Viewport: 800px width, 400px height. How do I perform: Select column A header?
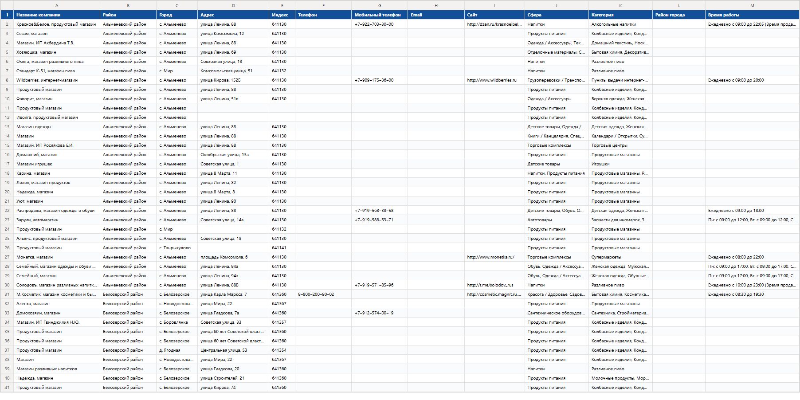tap(57, 5)
